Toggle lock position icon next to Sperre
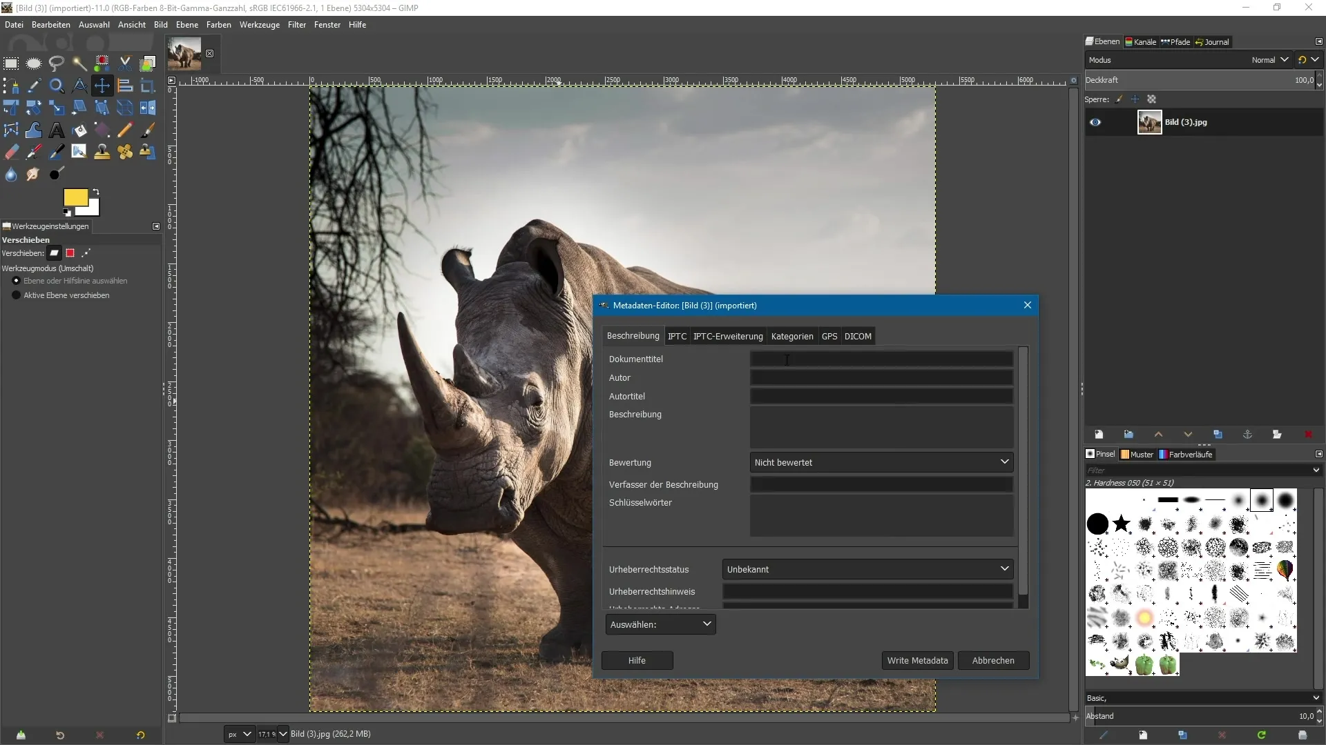This screenshot has height=745, width=1326. 1135,99
